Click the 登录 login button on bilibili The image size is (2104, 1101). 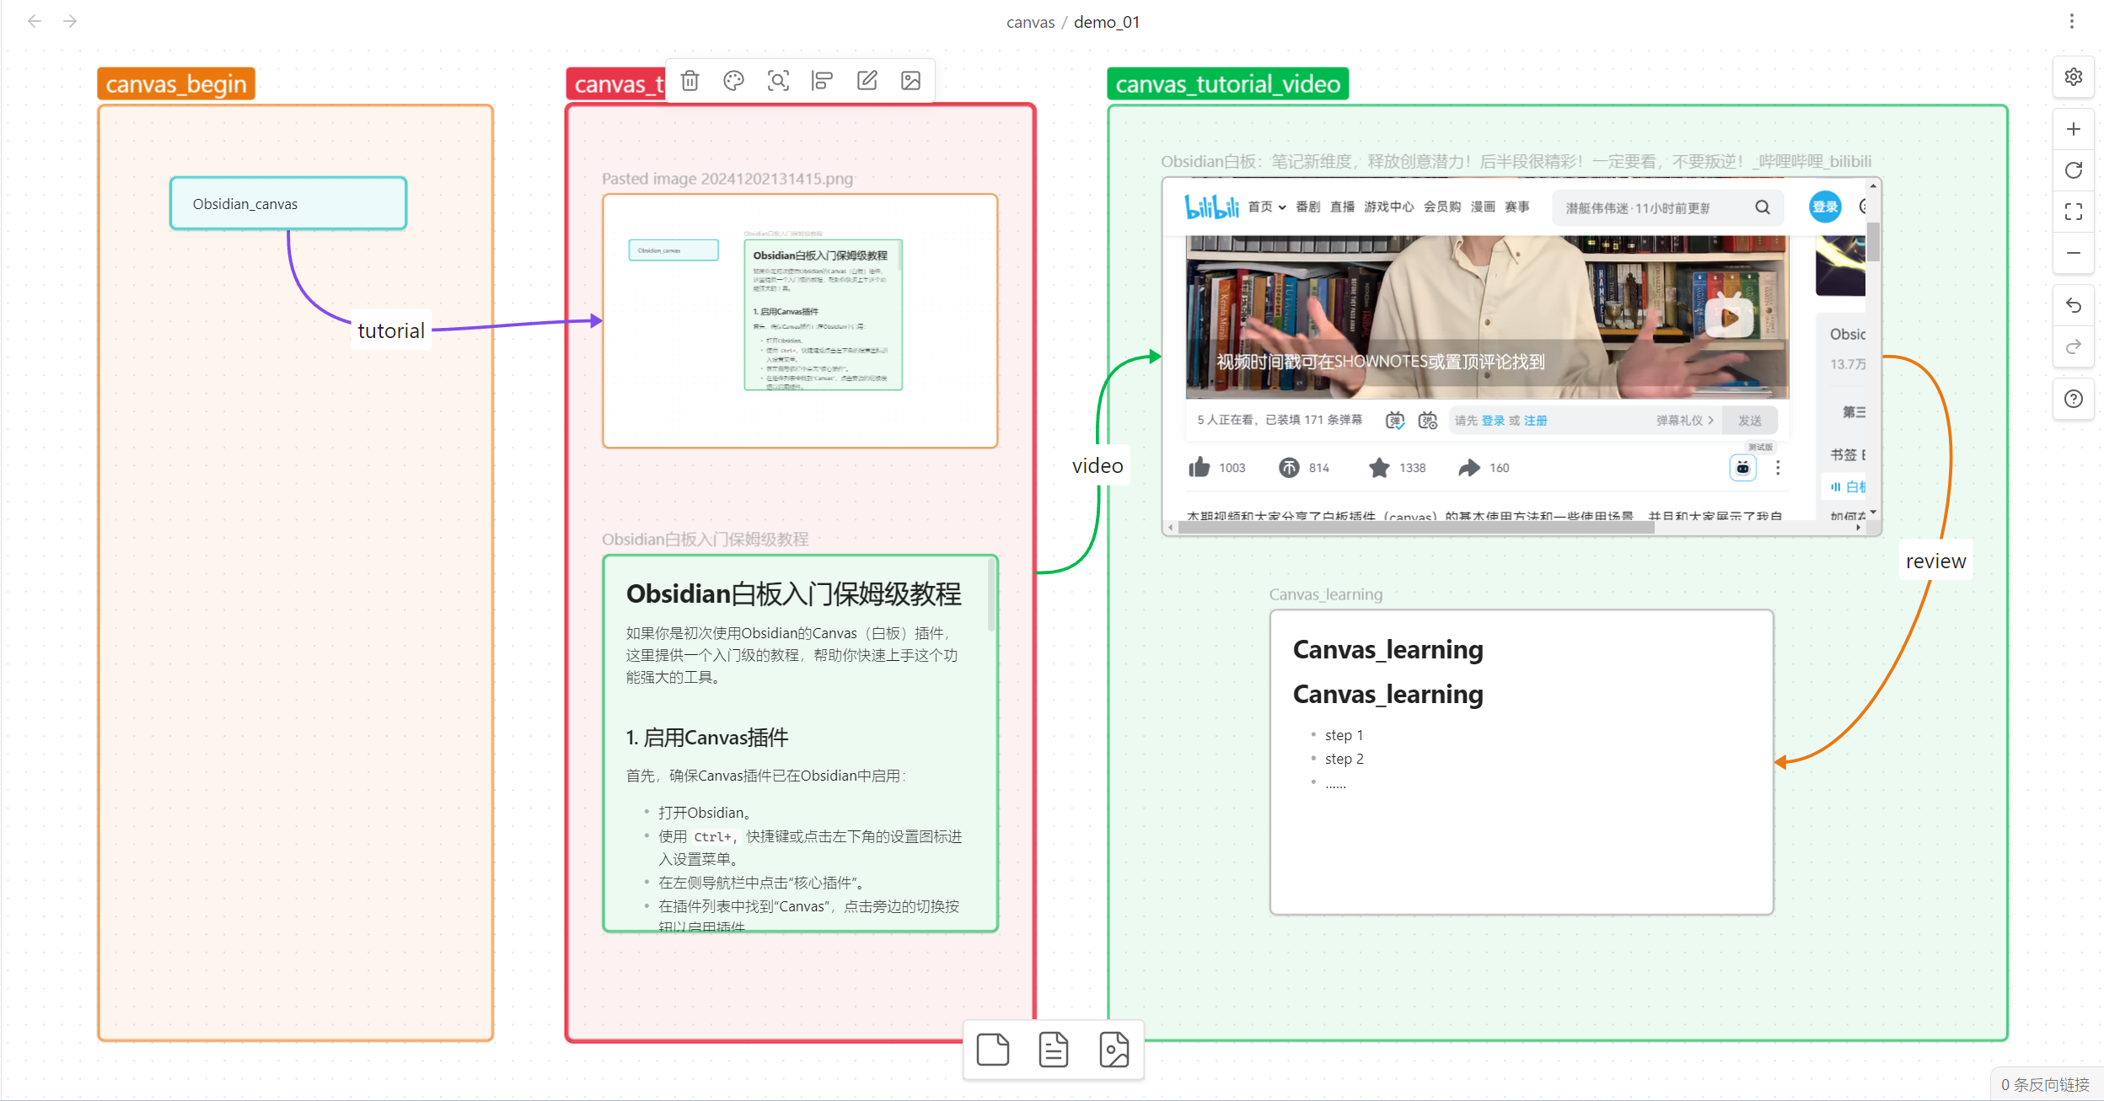(x=1824, y=207)
